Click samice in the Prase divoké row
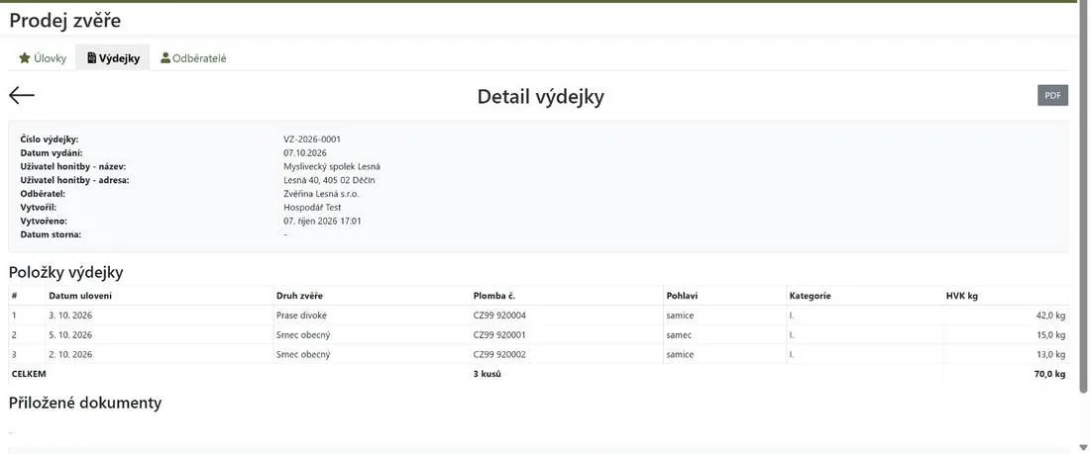1090x454 pixels. click(x=680, y=316)
